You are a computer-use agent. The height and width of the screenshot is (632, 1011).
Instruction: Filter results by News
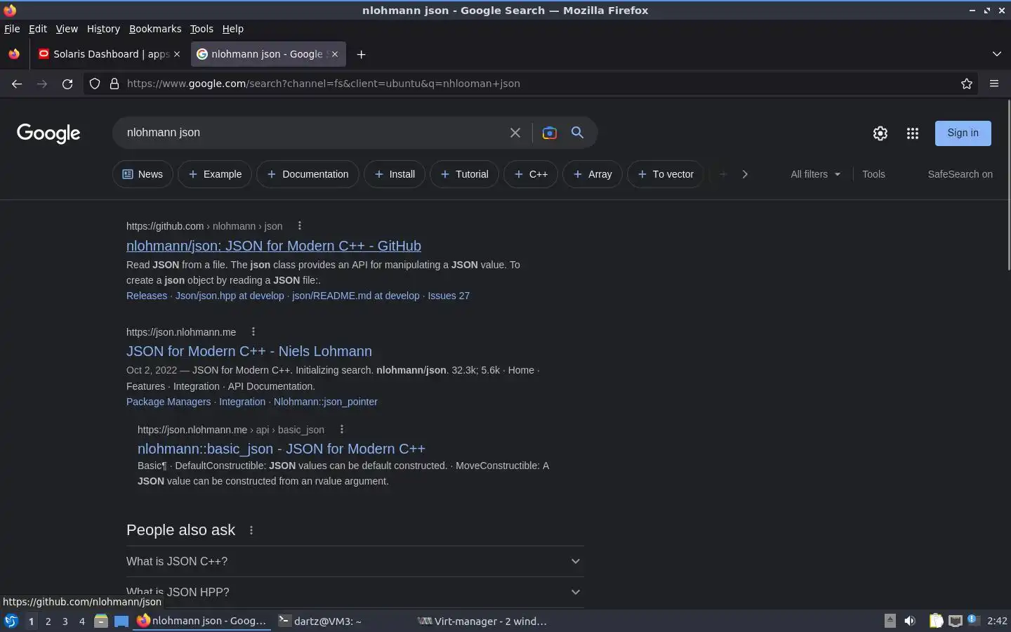(143, 174)
